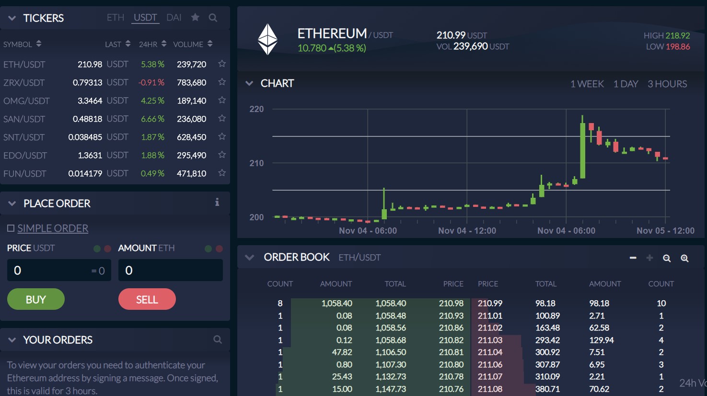Image resolution: width=707 pixels, height=396 pixels.
Task: Click red dot beside Price USDT
Action: [x=108, y=249]
